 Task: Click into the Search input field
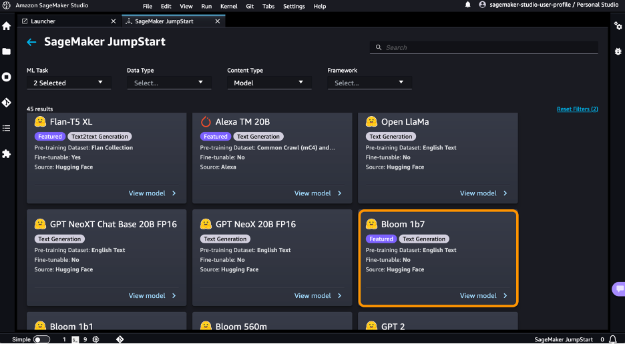click(x=484, y=47)
